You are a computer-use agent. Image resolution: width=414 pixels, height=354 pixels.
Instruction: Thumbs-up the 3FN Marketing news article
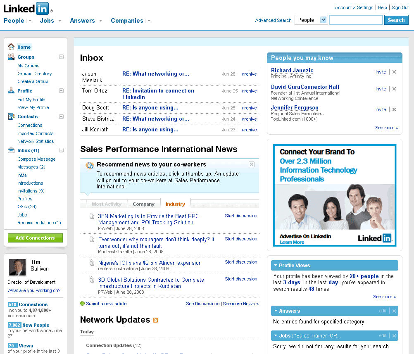(x=92, y=216)
